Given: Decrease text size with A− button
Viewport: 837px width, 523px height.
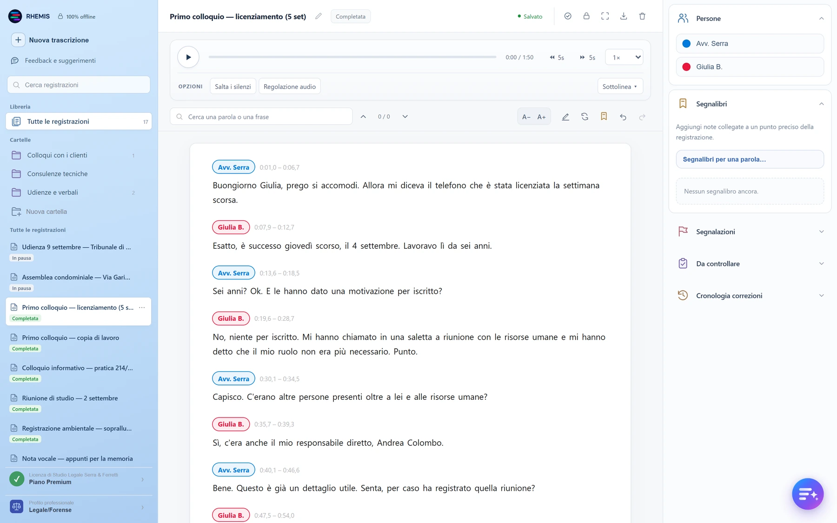Looking at the screenshot, I should pos(526,117).
